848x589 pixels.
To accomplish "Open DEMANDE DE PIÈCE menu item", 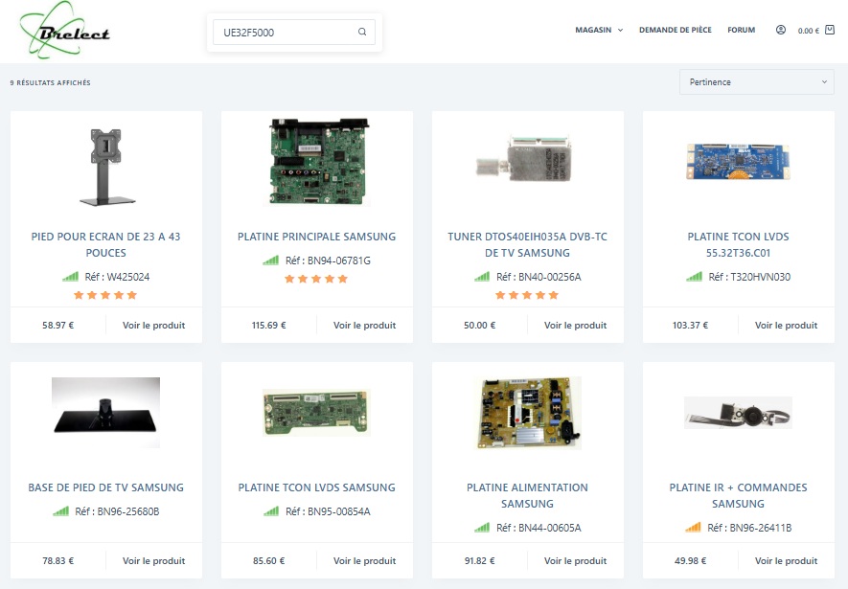I will (x=675, y=30).
